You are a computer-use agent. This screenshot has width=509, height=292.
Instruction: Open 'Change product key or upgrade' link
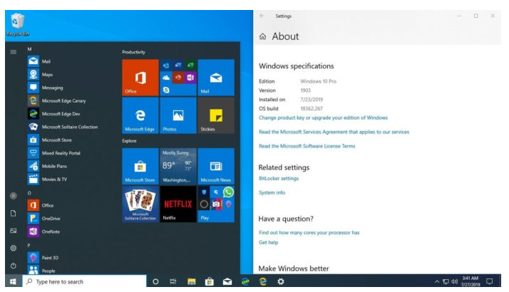pos(323,118)
